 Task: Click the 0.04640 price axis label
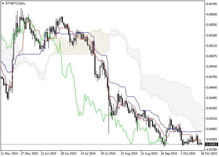tap(211, 88)
